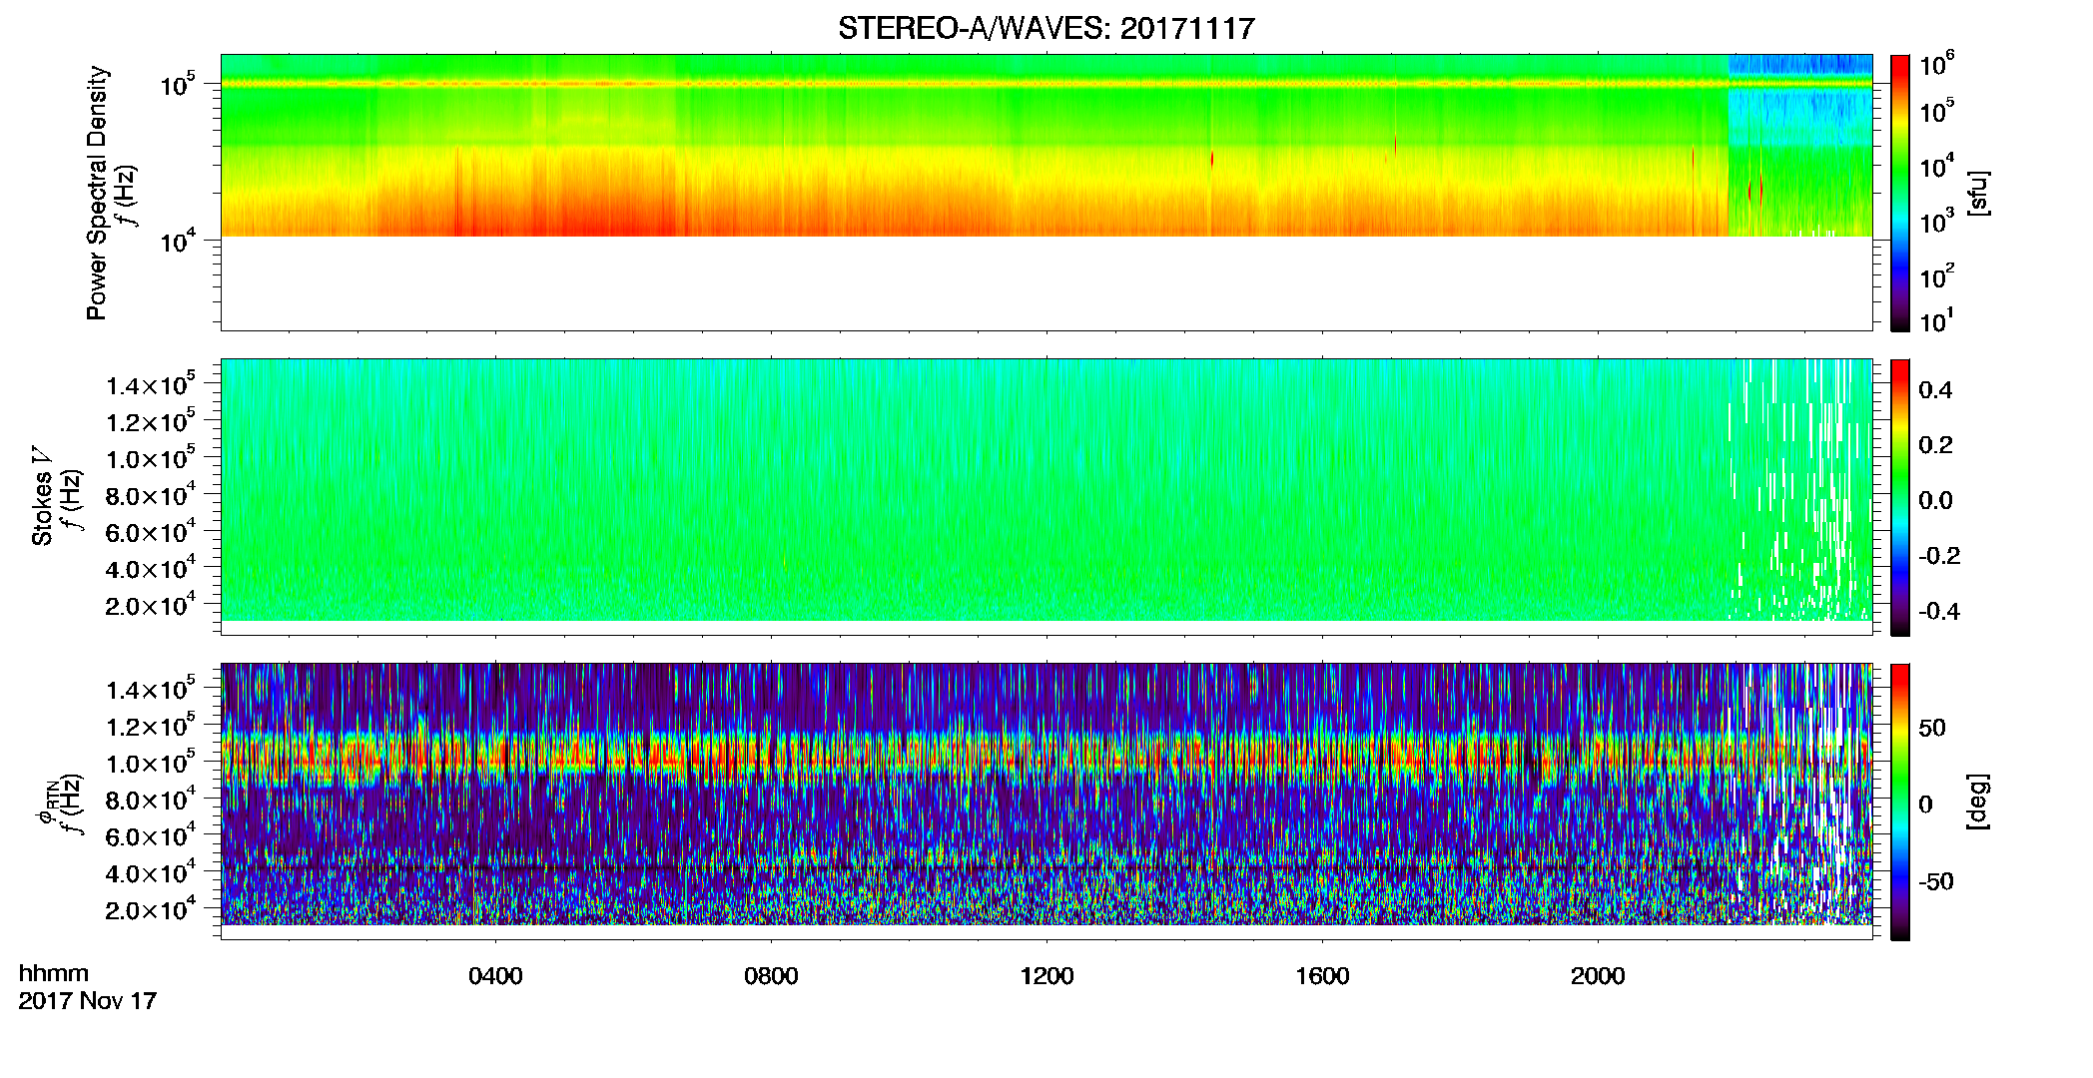
Task: Click the [deg] units label
Action: pos(1978,802)
